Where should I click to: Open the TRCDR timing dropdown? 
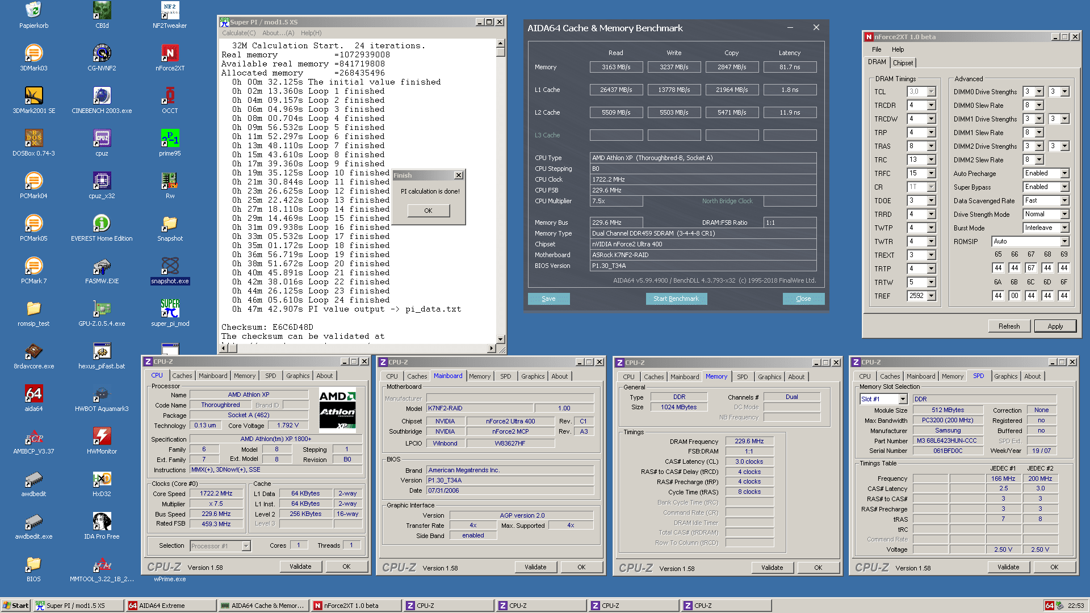point(932,105)
